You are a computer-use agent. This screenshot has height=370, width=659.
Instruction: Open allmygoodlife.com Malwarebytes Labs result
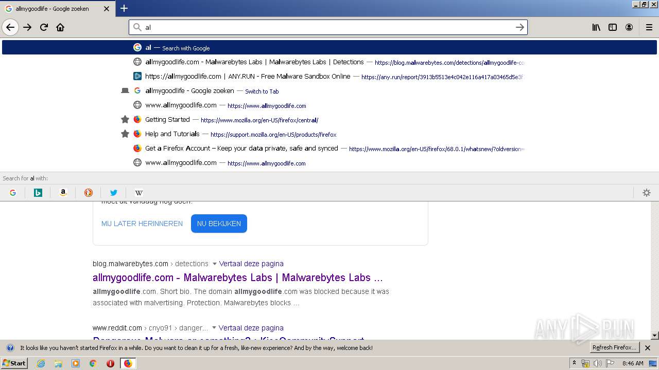237,277
